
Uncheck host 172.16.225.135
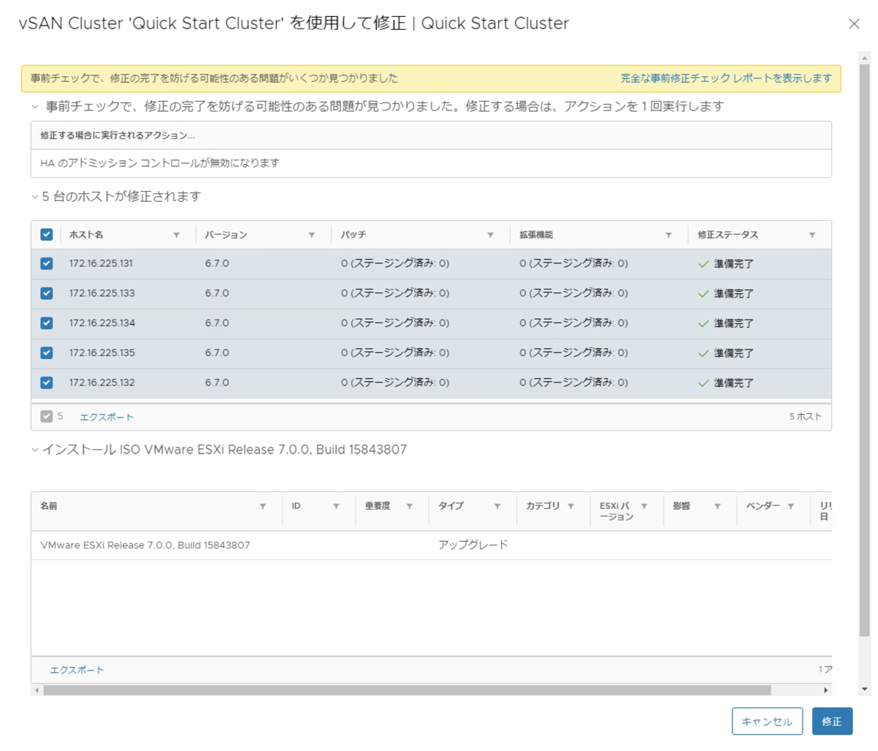(x=47, y=352)
